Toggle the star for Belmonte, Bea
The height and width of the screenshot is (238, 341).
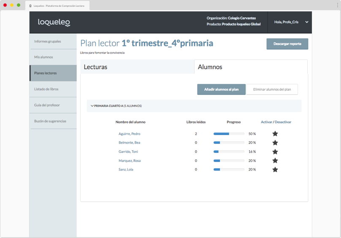coord(275,143)
